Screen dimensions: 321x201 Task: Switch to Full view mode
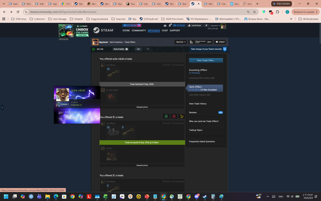click(148, 49)
